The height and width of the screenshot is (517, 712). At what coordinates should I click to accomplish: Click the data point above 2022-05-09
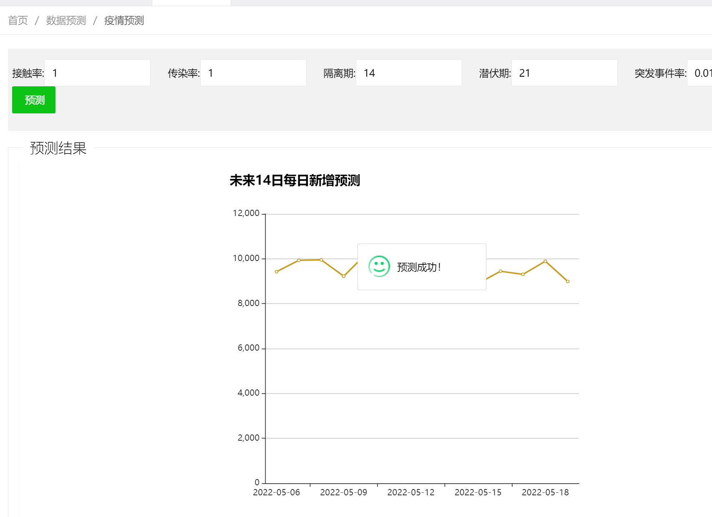[344, 276]
